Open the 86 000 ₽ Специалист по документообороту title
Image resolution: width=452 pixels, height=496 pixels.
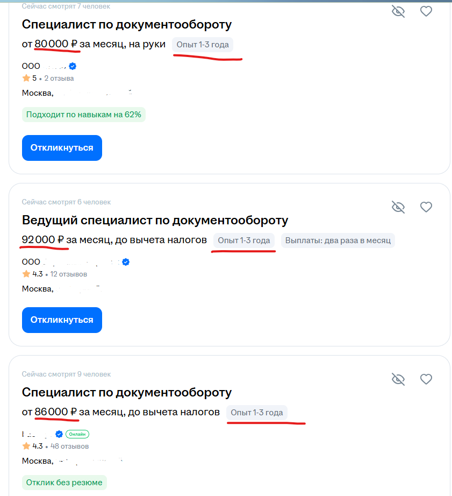[127, 392]
